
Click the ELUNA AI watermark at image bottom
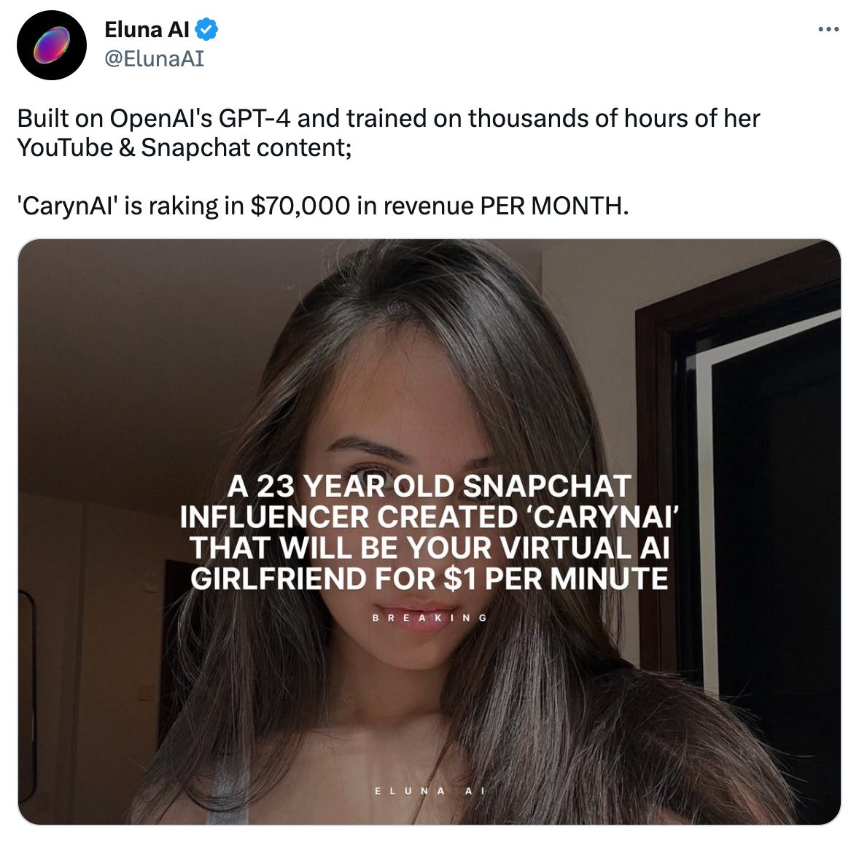click(x=429, y=791)
